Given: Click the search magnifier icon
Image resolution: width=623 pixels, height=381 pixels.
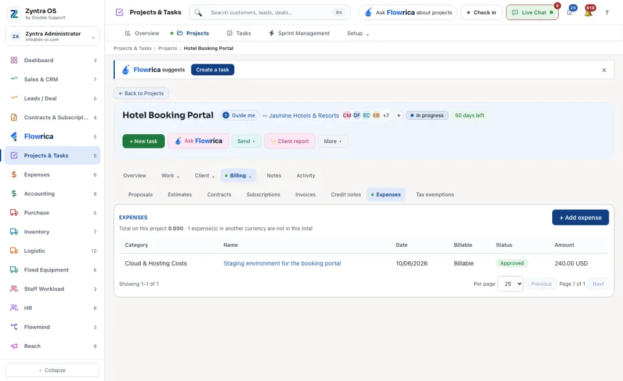Looking at the screenshot, I should click(x=199, y=13).
